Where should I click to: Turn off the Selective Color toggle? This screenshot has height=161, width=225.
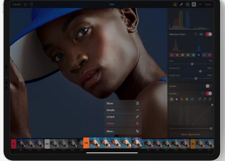(x=209, y=34)
